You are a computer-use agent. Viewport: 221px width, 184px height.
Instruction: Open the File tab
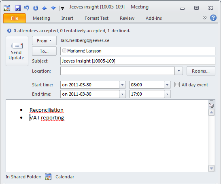pyautogui.click(x=15, y=18)
